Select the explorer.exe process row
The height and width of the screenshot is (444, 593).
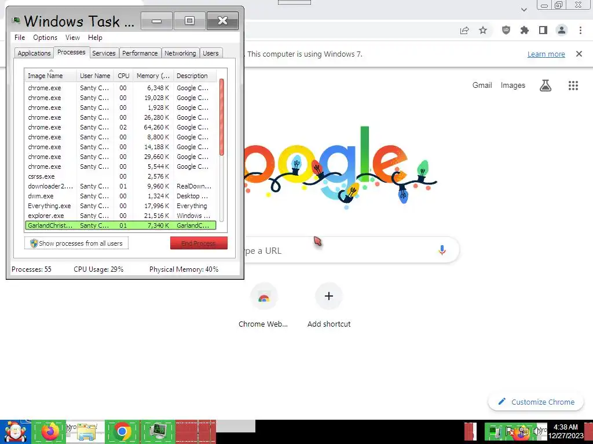pos(120,216)
